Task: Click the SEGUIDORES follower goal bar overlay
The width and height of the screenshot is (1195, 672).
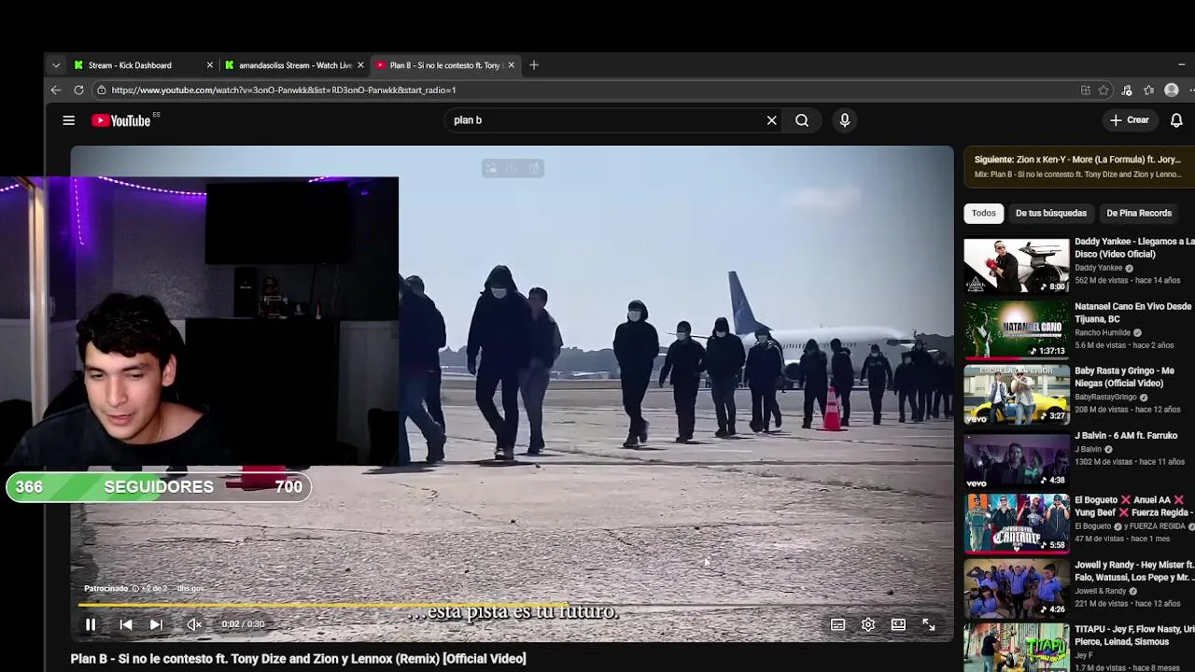Action: pyautogui.click(x=158, y=486)
